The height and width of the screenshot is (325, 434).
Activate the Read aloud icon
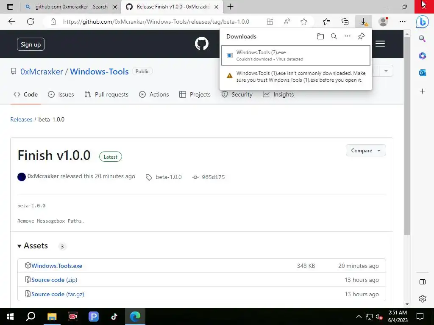(x=287, y=22)
